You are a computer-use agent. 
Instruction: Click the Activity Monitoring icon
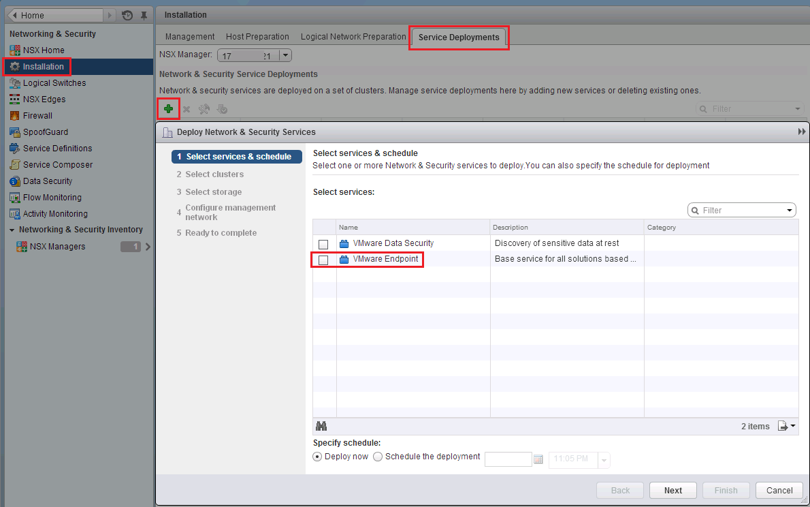click(14, 214)
